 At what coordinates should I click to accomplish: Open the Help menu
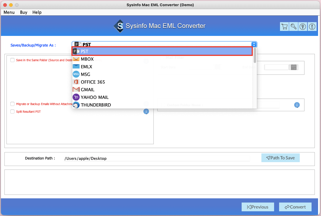(x=37, y=12)
